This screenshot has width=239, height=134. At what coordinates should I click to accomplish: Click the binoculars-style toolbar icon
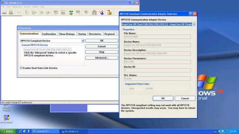94,13
